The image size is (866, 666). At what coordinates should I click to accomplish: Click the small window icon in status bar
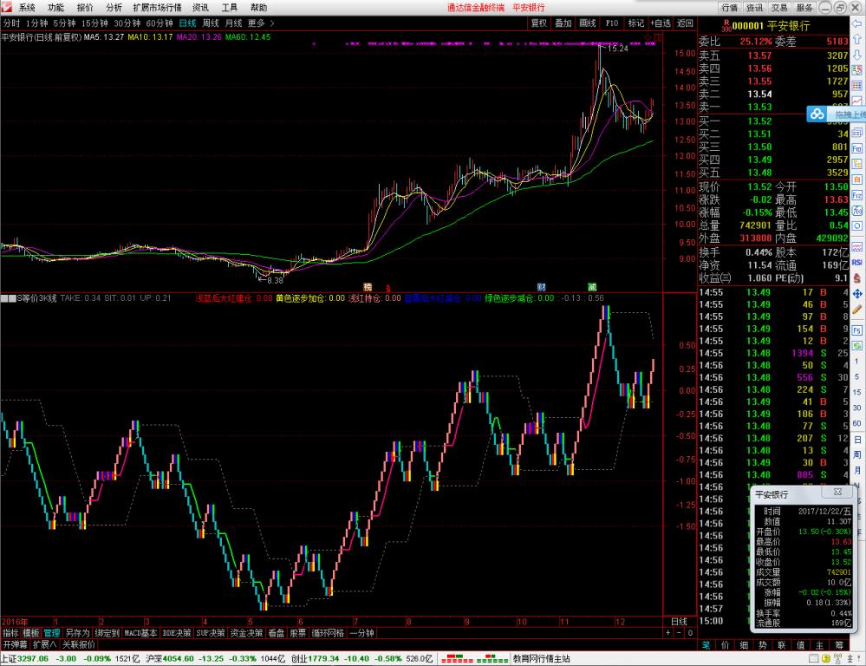point(813,659)
